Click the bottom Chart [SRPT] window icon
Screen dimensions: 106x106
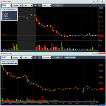click(2, 54)
